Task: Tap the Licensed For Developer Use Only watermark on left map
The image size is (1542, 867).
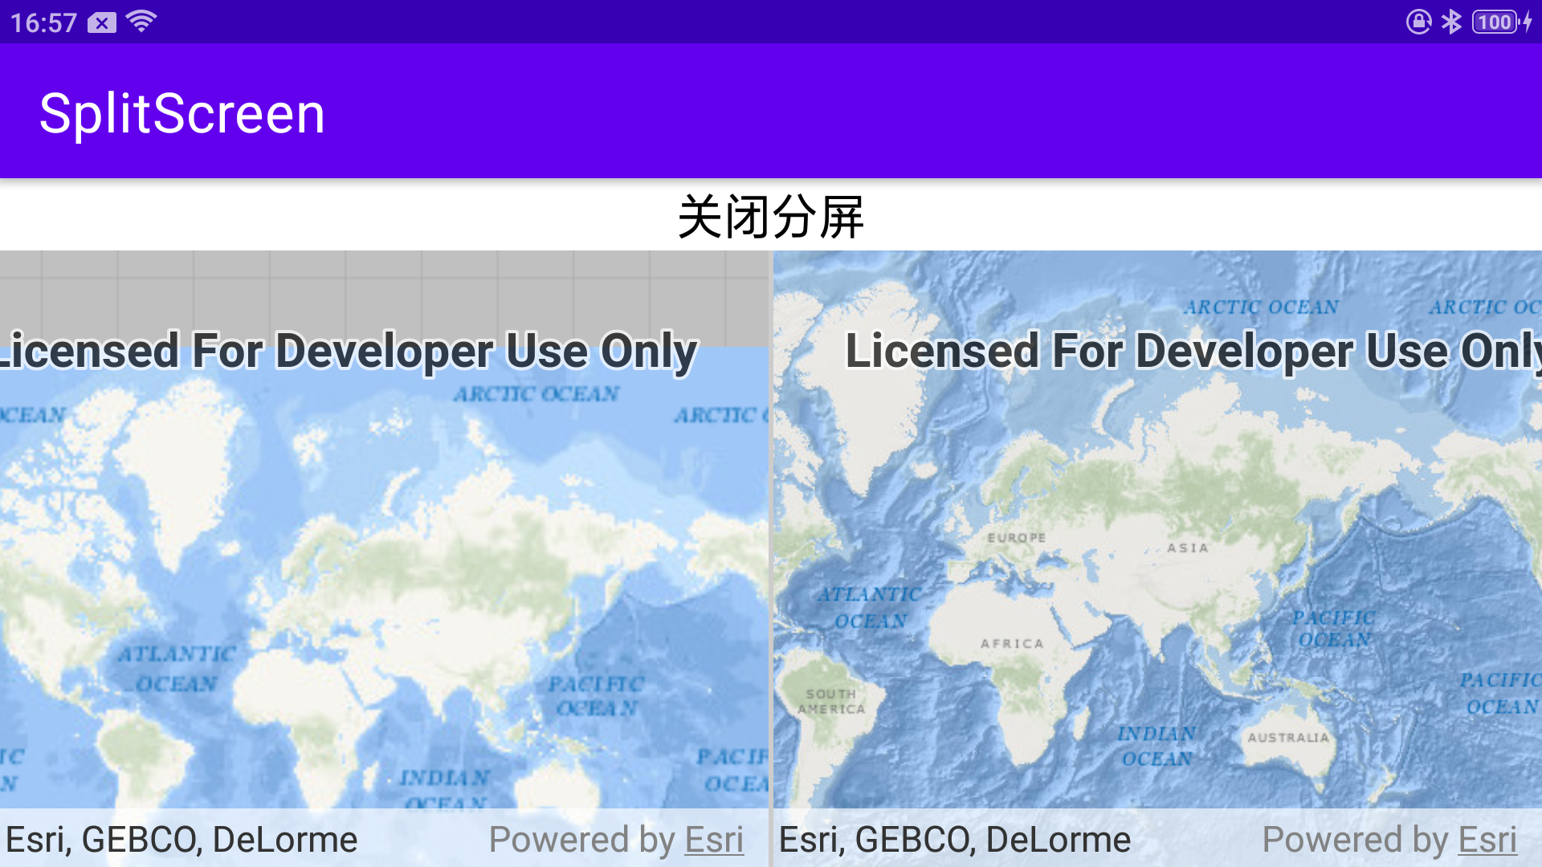Action: [345, 350]
